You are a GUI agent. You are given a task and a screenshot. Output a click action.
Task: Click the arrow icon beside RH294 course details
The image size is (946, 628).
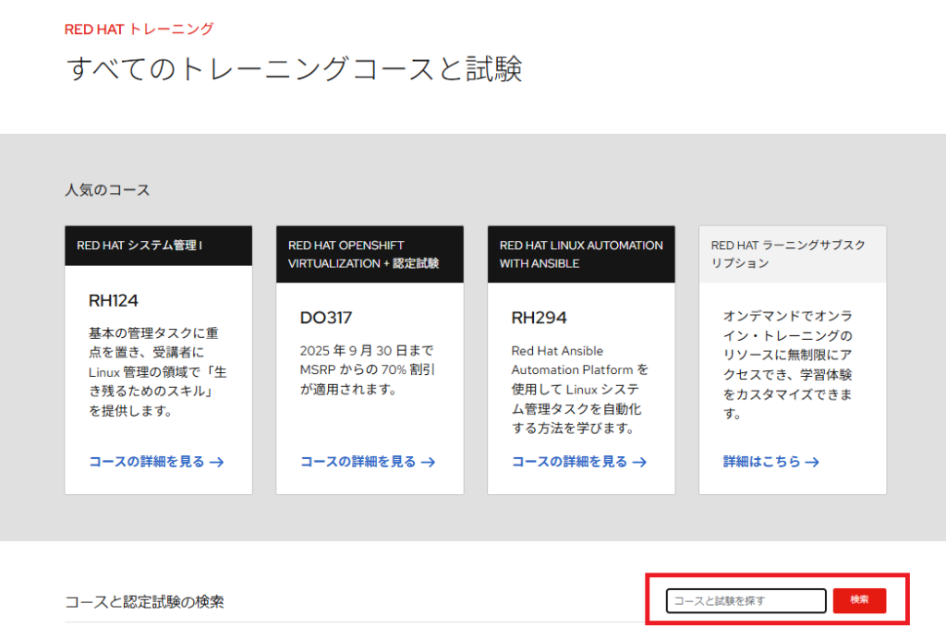pos(640,462)
